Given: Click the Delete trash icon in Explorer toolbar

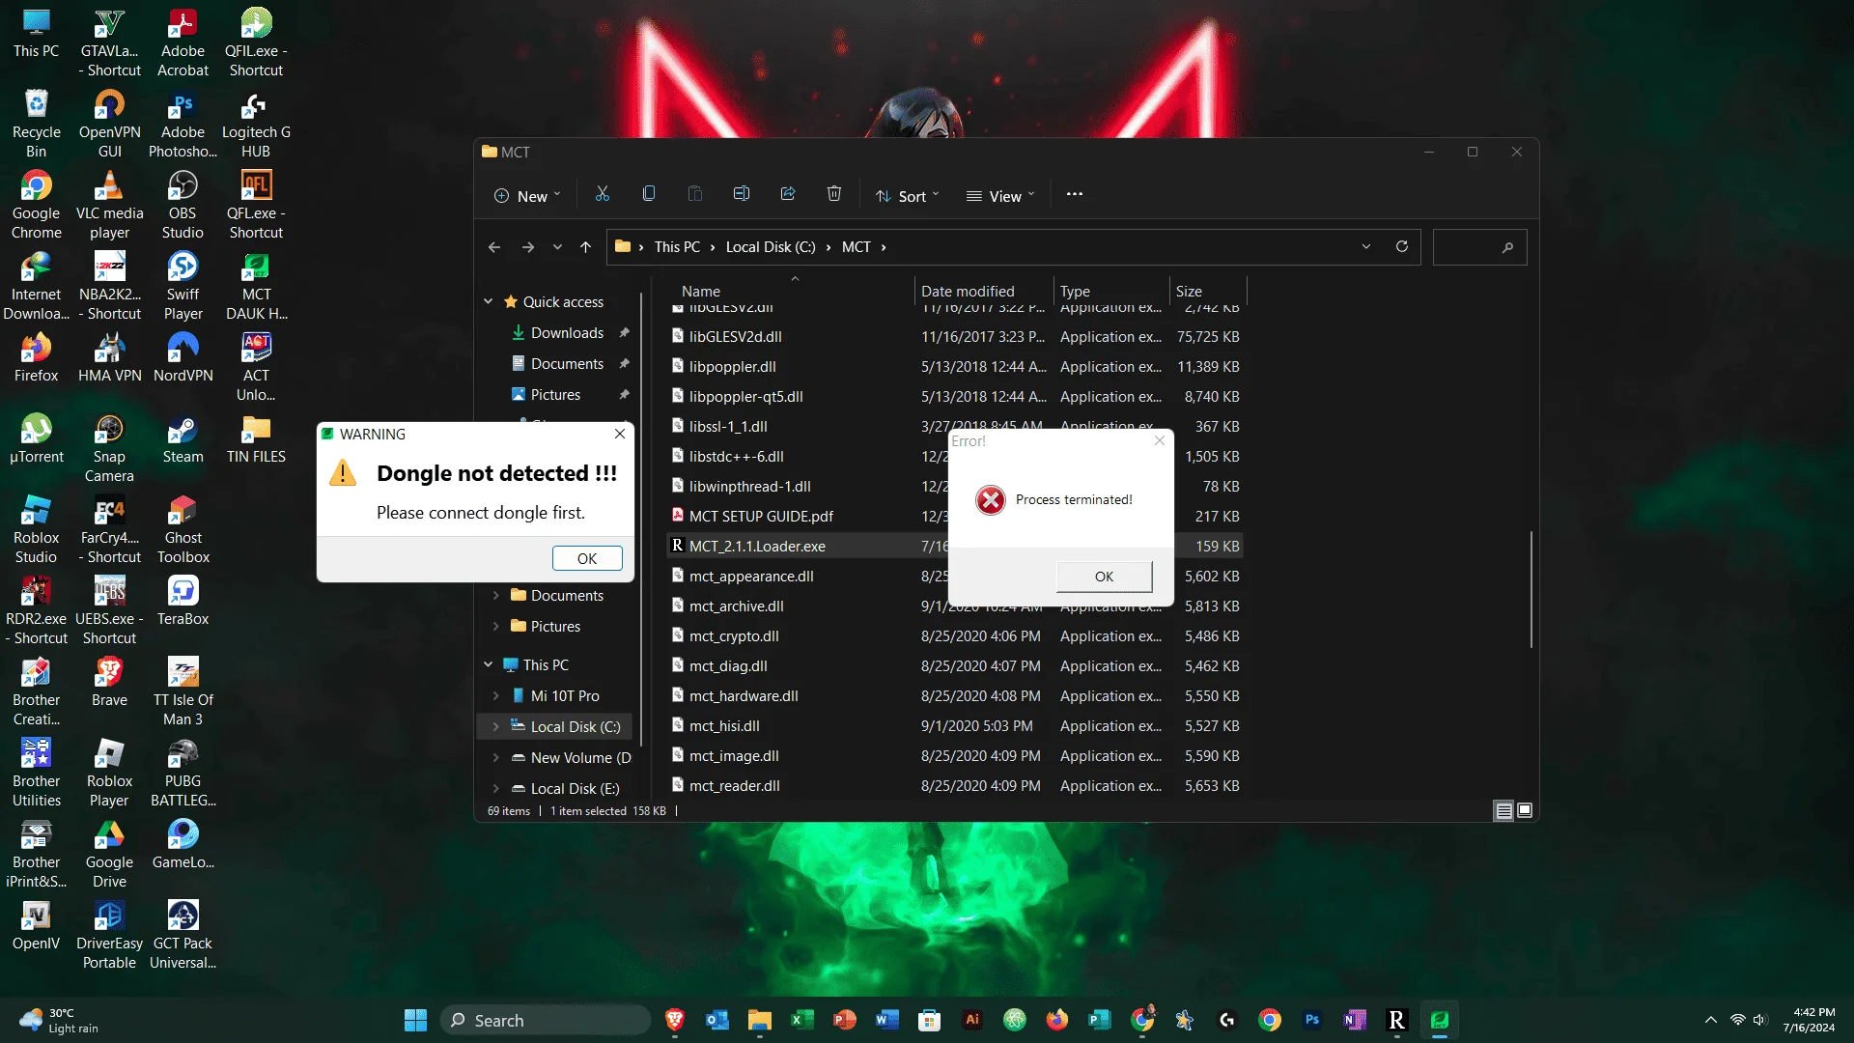Looking at the screenshot, I should [x=834, y=194].
